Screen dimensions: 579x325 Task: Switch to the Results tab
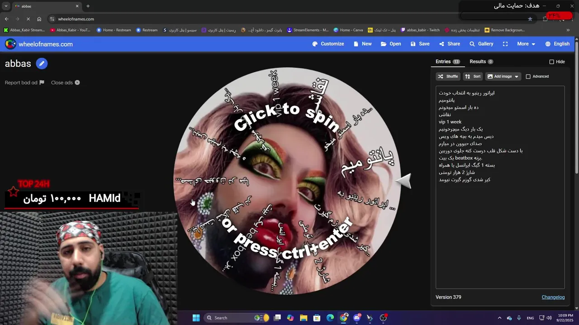click(x=481, y=61)
